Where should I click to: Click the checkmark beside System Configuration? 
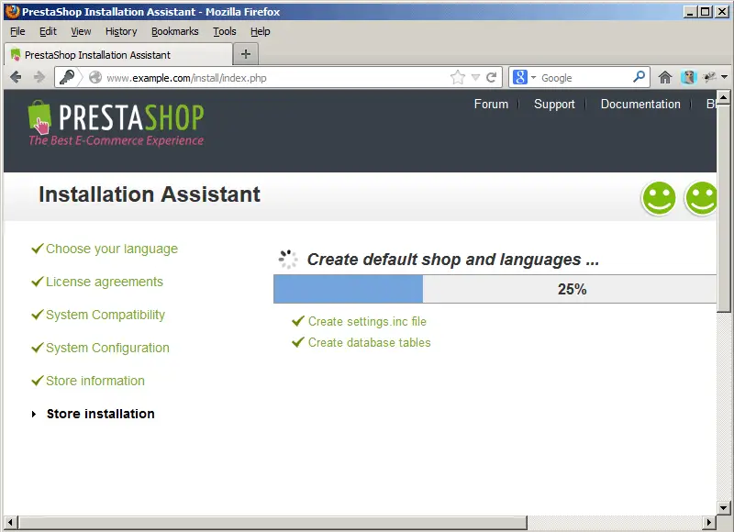point(38,348)
